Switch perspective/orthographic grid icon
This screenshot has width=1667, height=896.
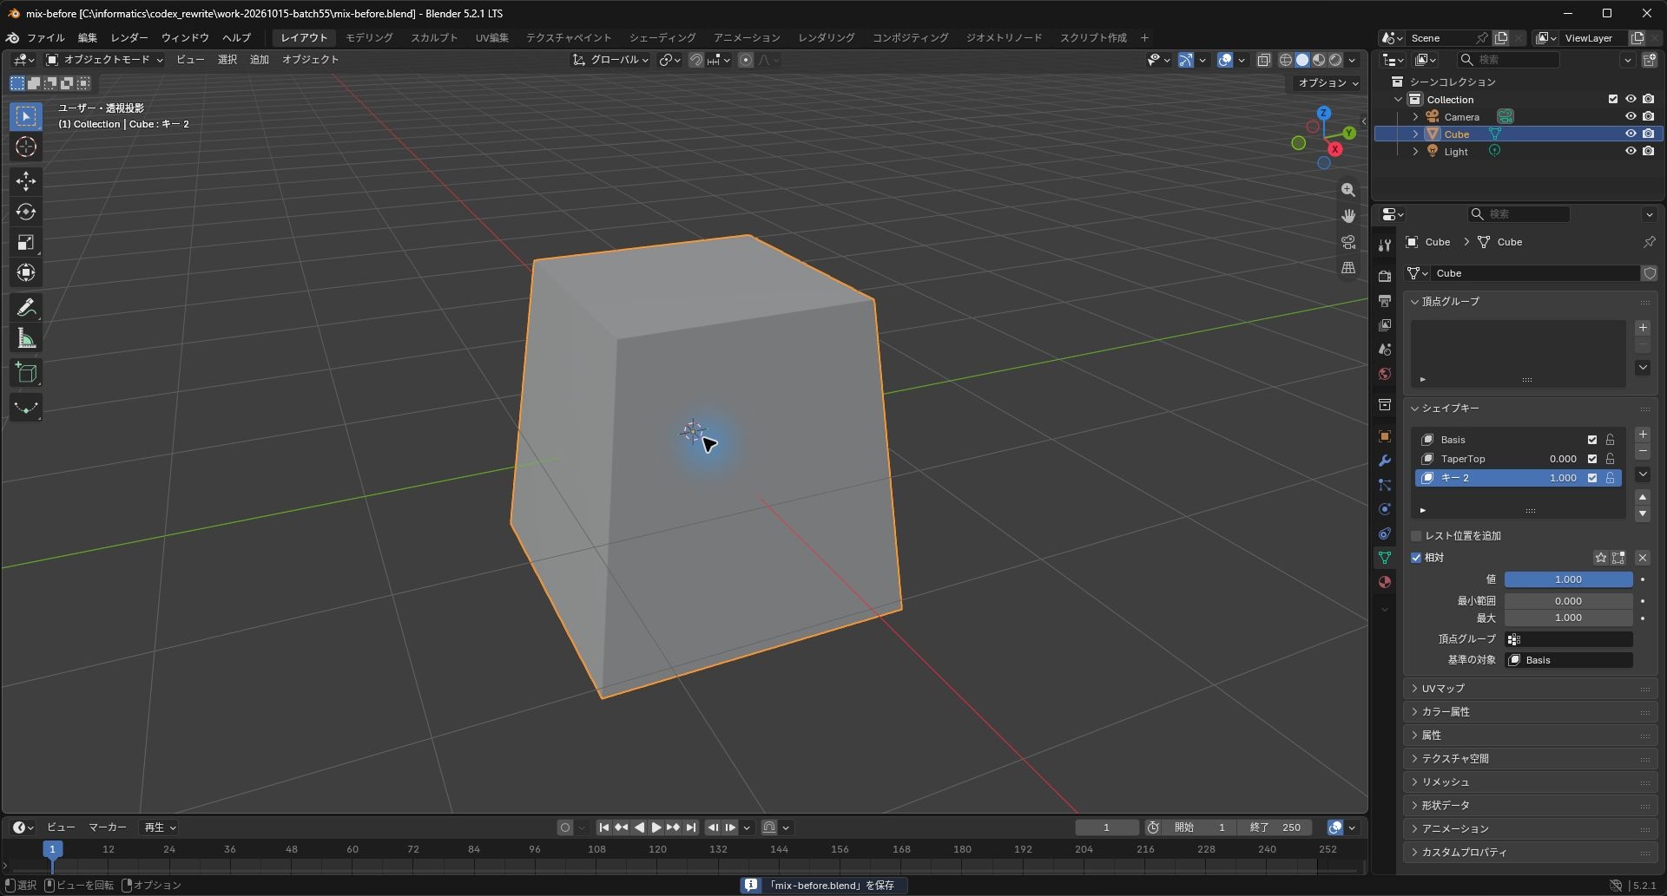coord(1347,268)
